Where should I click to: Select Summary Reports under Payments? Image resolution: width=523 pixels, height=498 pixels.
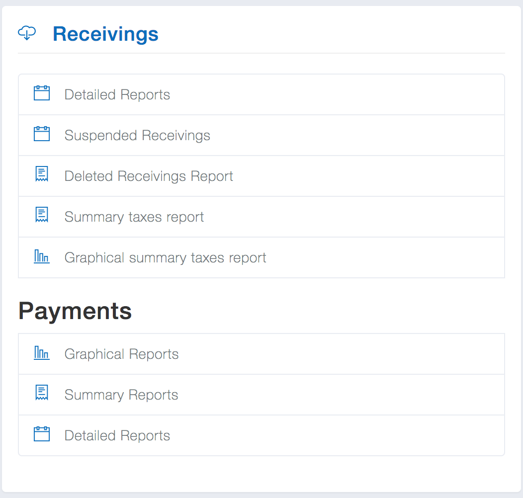click(x=121, y=395)
